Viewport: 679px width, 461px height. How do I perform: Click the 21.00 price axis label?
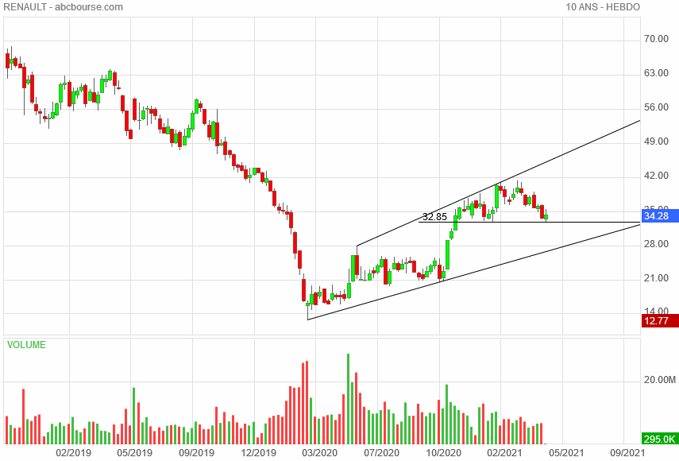(656, 278)
